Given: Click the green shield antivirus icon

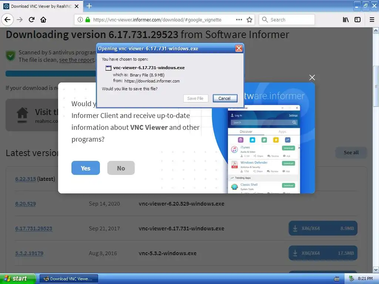Looking at the screenshot, I should coord(11,56).
